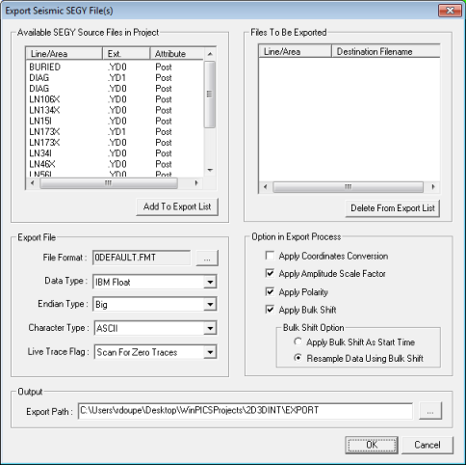This screenshot has height=465, width=466.
Task: Click right arrow on source list horizontal scrollbar
Action: point(196,183)
